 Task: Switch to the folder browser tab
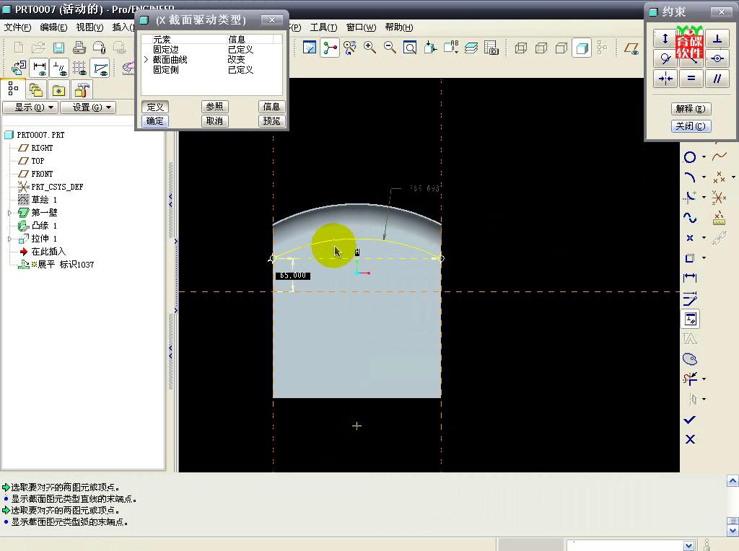tap(36, 90)
